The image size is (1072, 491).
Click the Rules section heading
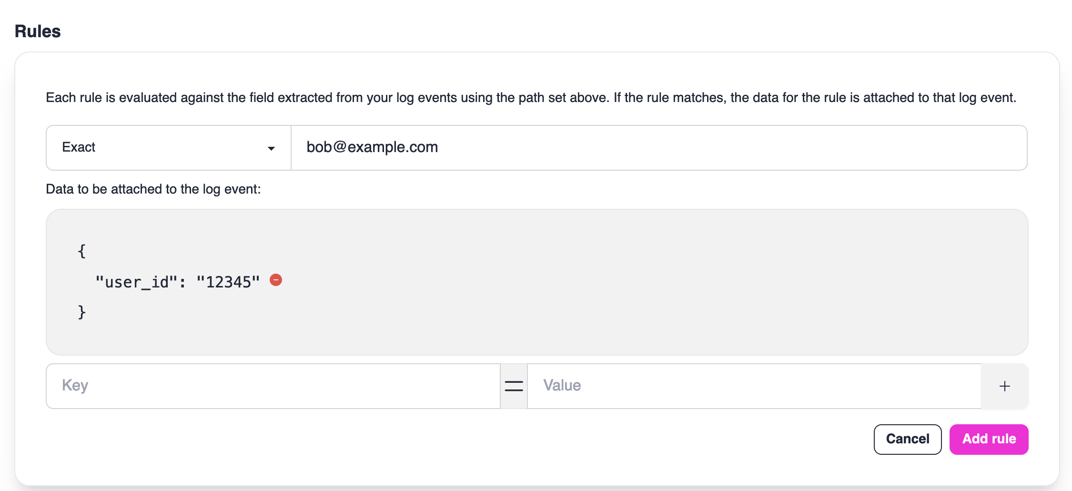tap(38, 31)
